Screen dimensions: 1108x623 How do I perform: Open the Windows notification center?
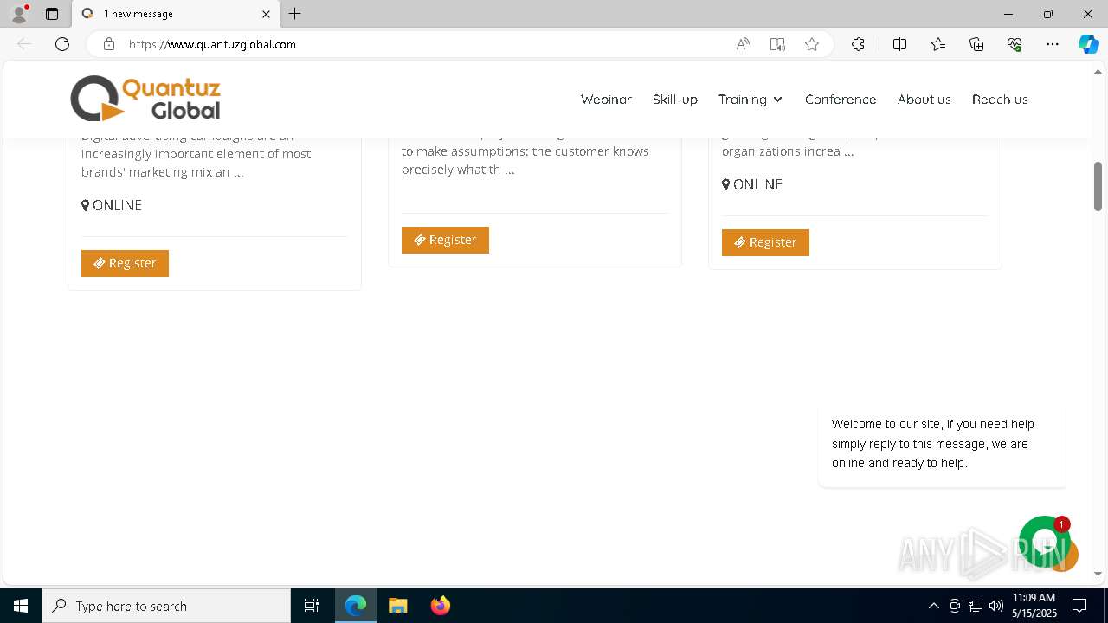point(1079,606)
